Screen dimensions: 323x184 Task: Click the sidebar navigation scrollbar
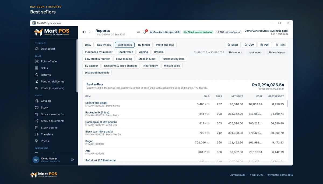(x=77, y=66)
